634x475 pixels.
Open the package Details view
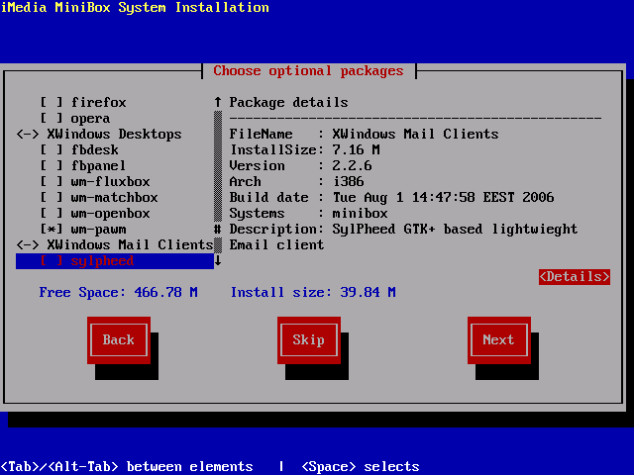point(575,277)
